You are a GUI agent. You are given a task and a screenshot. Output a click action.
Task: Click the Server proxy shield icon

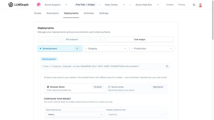pyautogui.click(x=109, y=87)
